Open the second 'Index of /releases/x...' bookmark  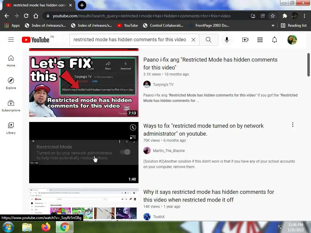92,25
